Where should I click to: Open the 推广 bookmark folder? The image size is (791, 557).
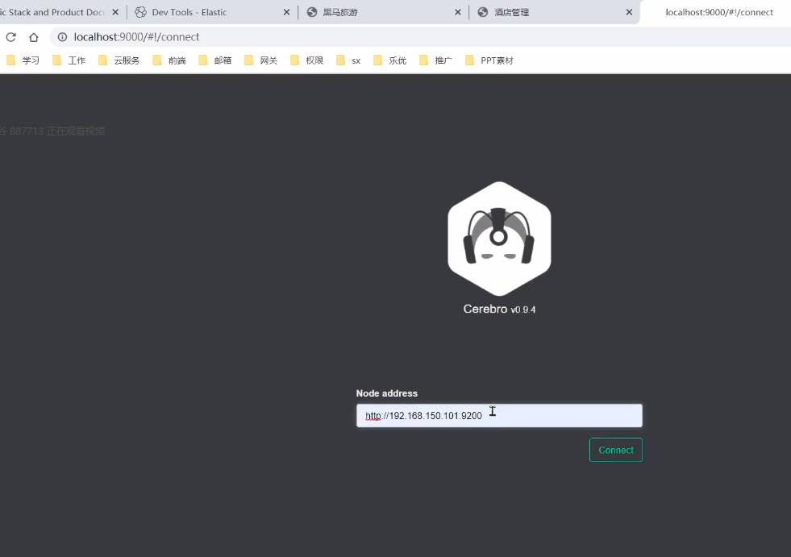pyautogui.click(x=436, y=60)
